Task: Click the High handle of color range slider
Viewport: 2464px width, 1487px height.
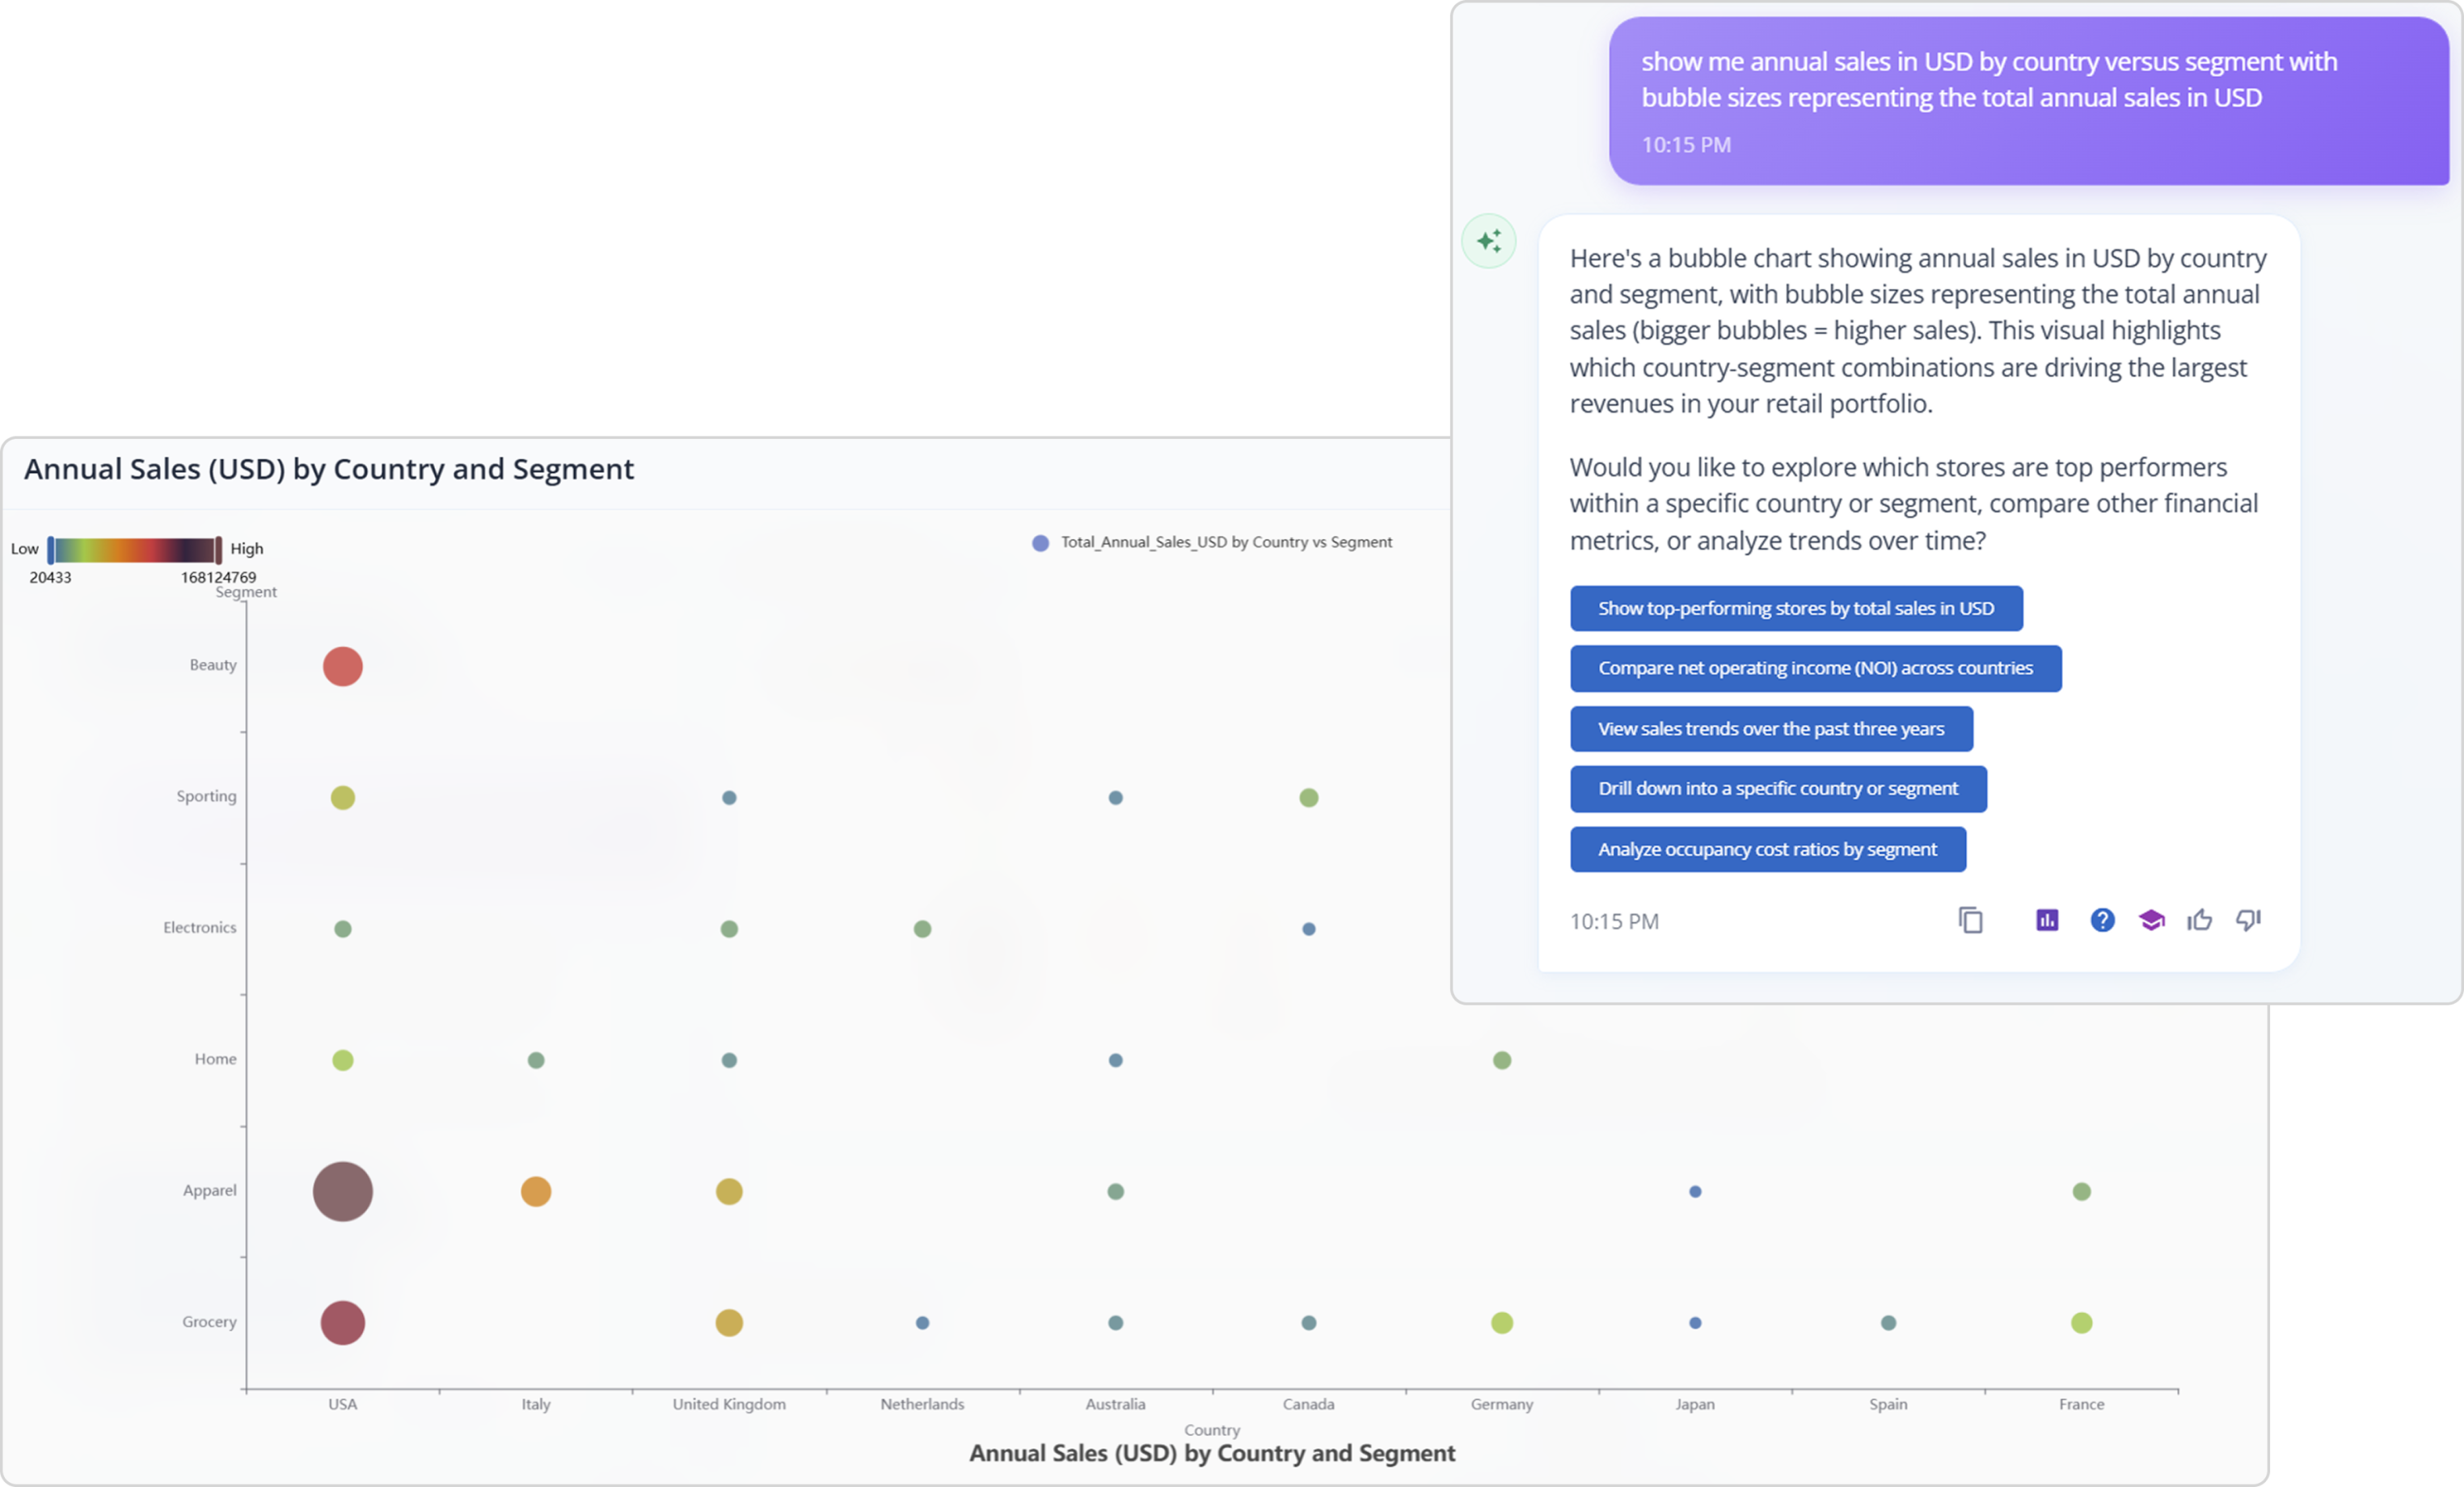Action: (x=218, y=550)
